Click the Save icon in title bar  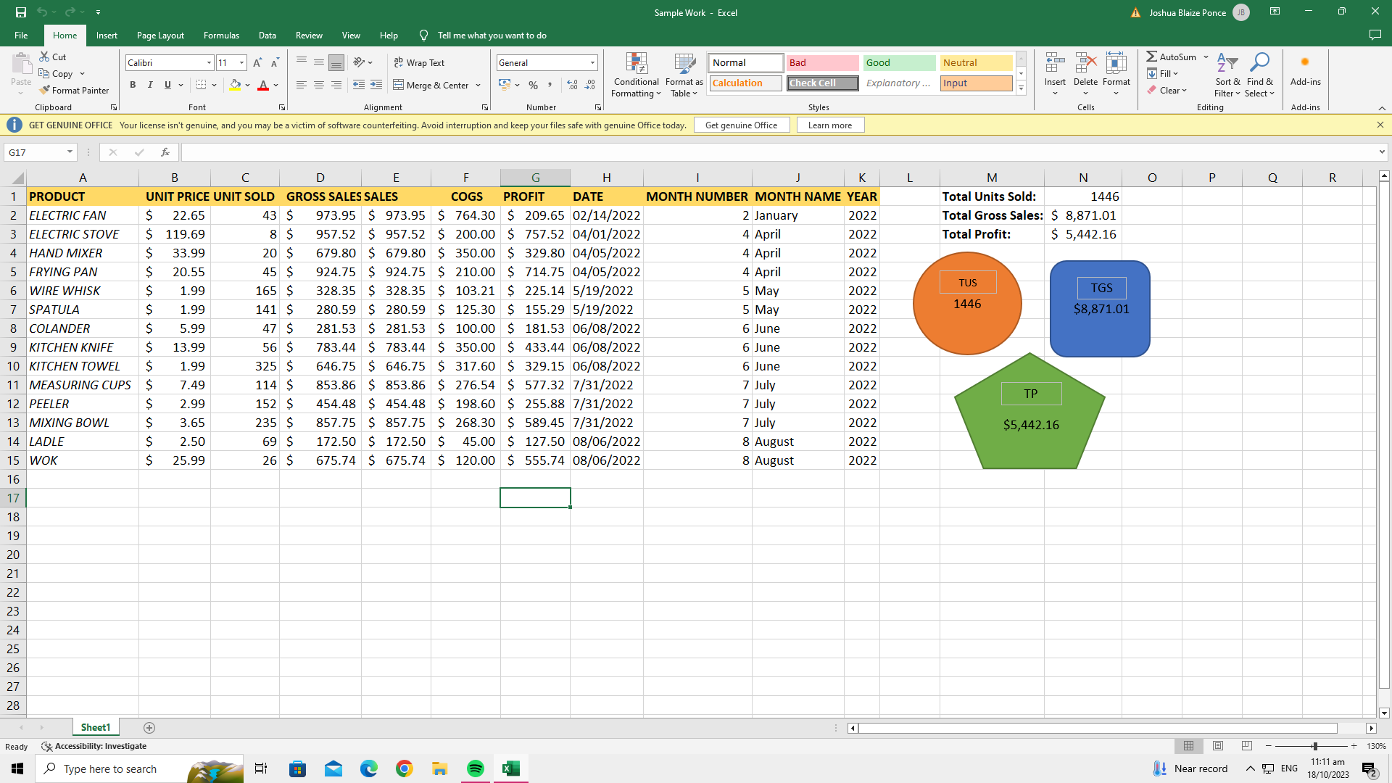21,12
